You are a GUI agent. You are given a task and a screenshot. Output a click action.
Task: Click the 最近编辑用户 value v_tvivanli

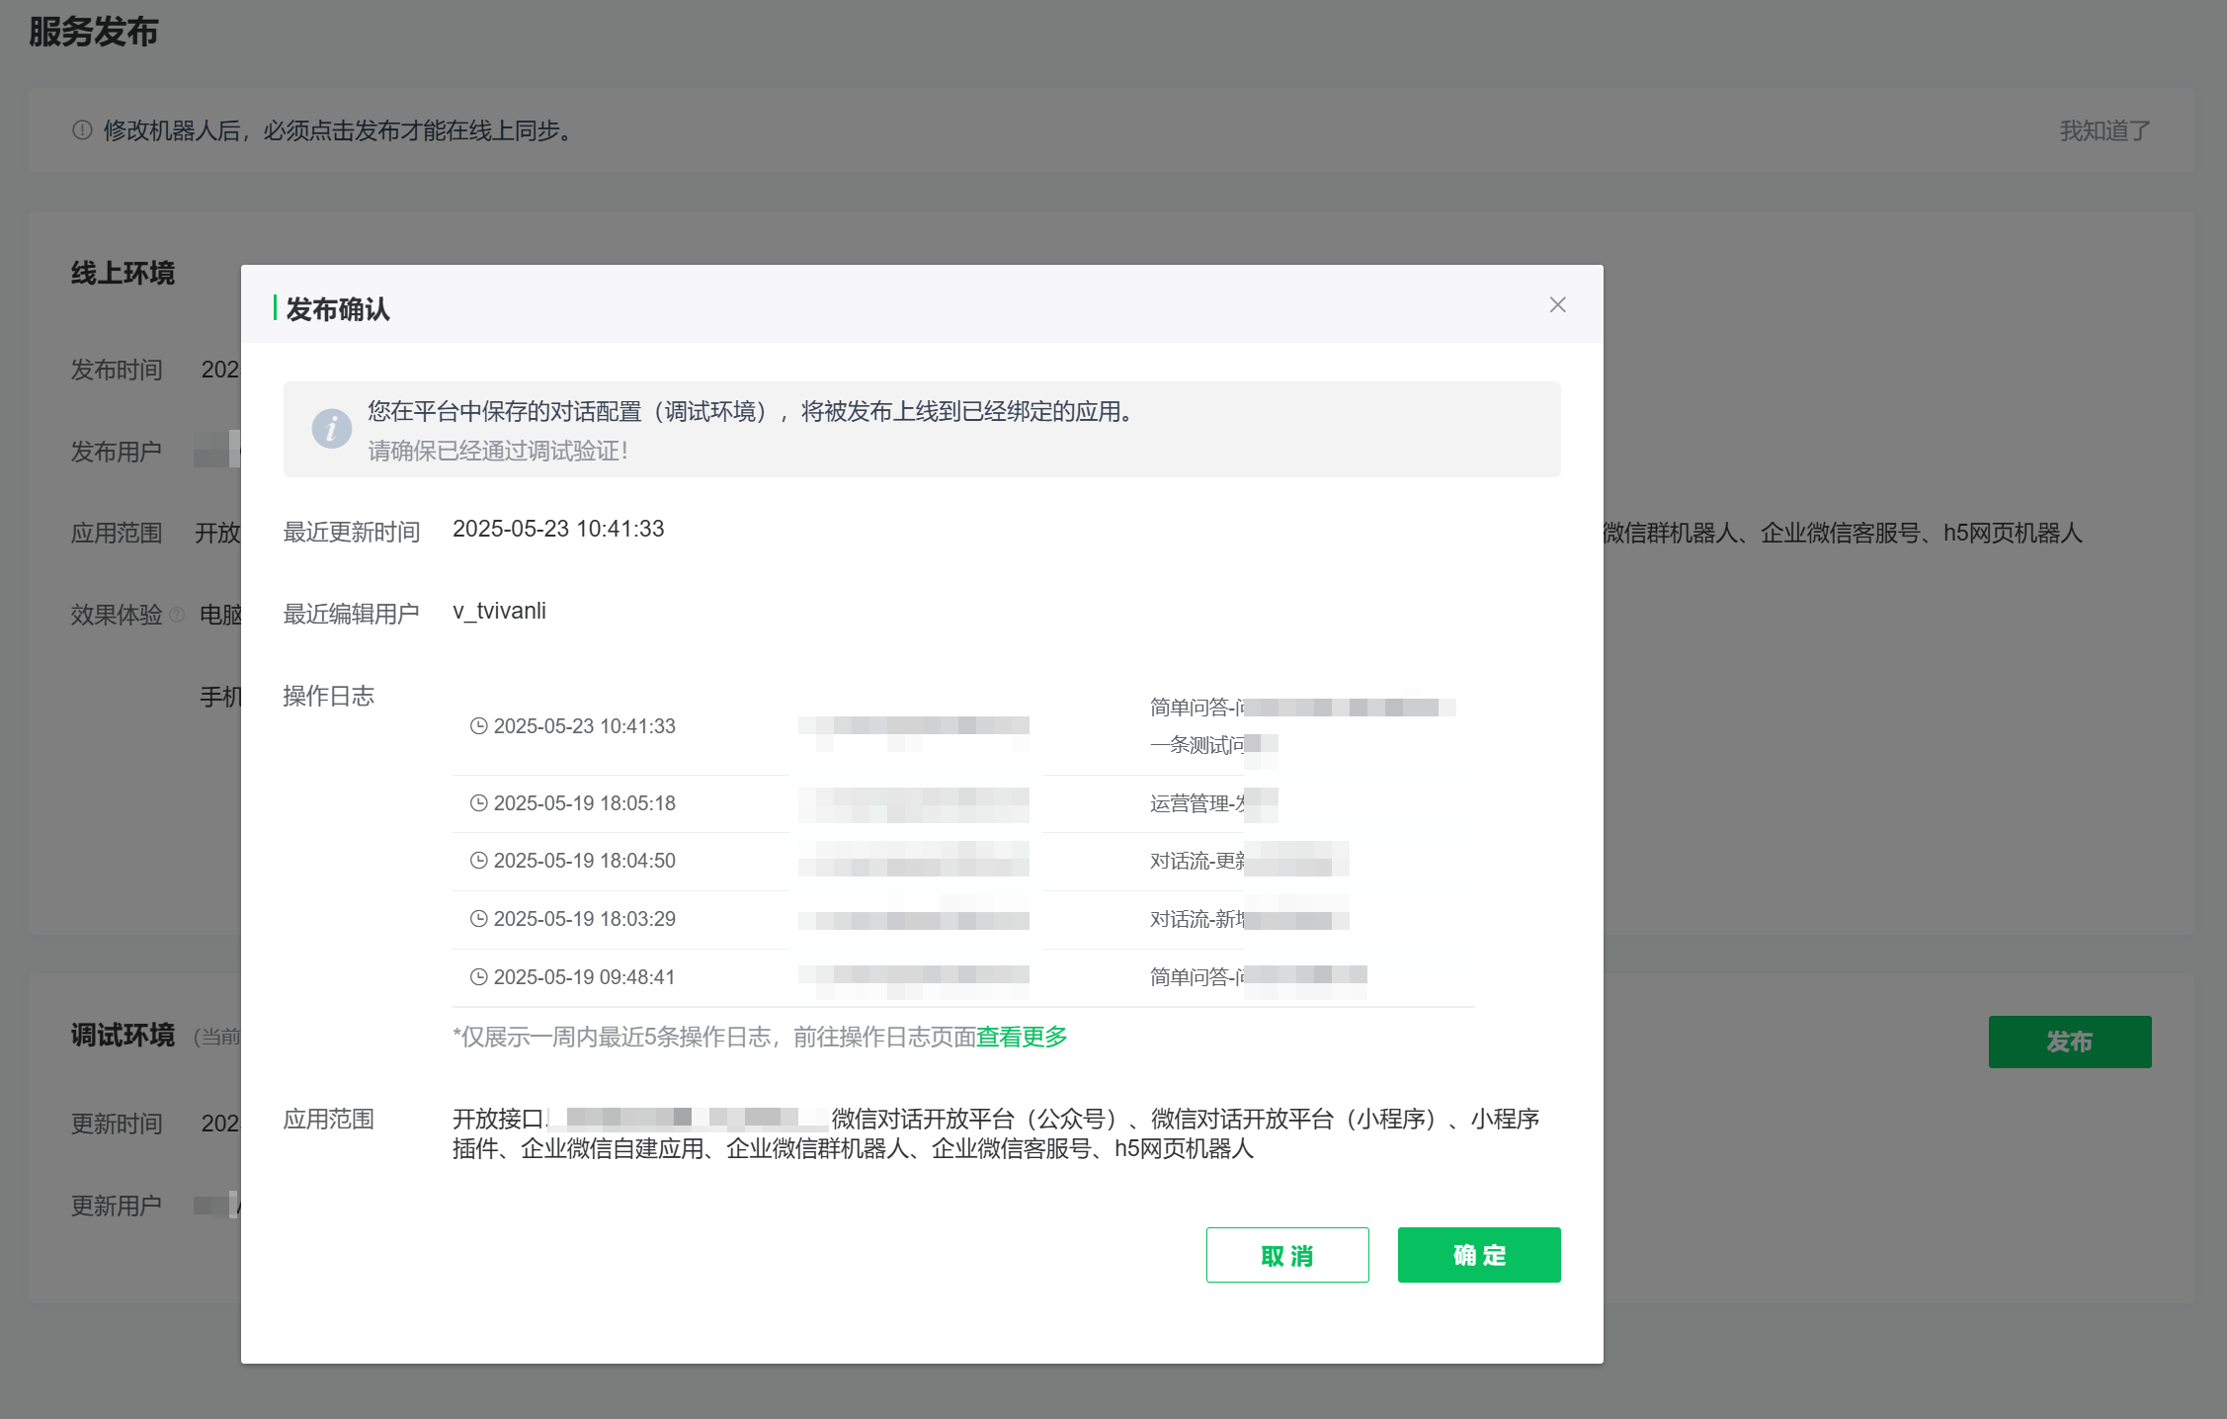(x=499, y=611)
